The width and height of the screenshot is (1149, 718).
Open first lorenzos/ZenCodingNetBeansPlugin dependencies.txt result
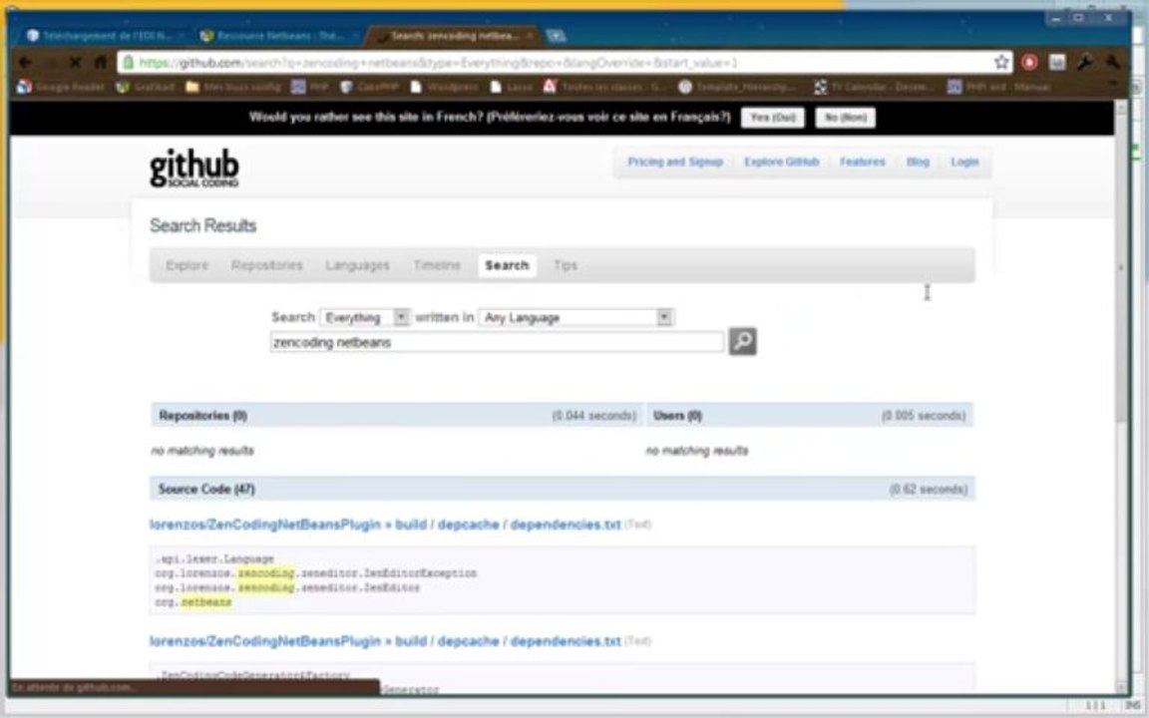pyautogui.click(x=385, y=525)
